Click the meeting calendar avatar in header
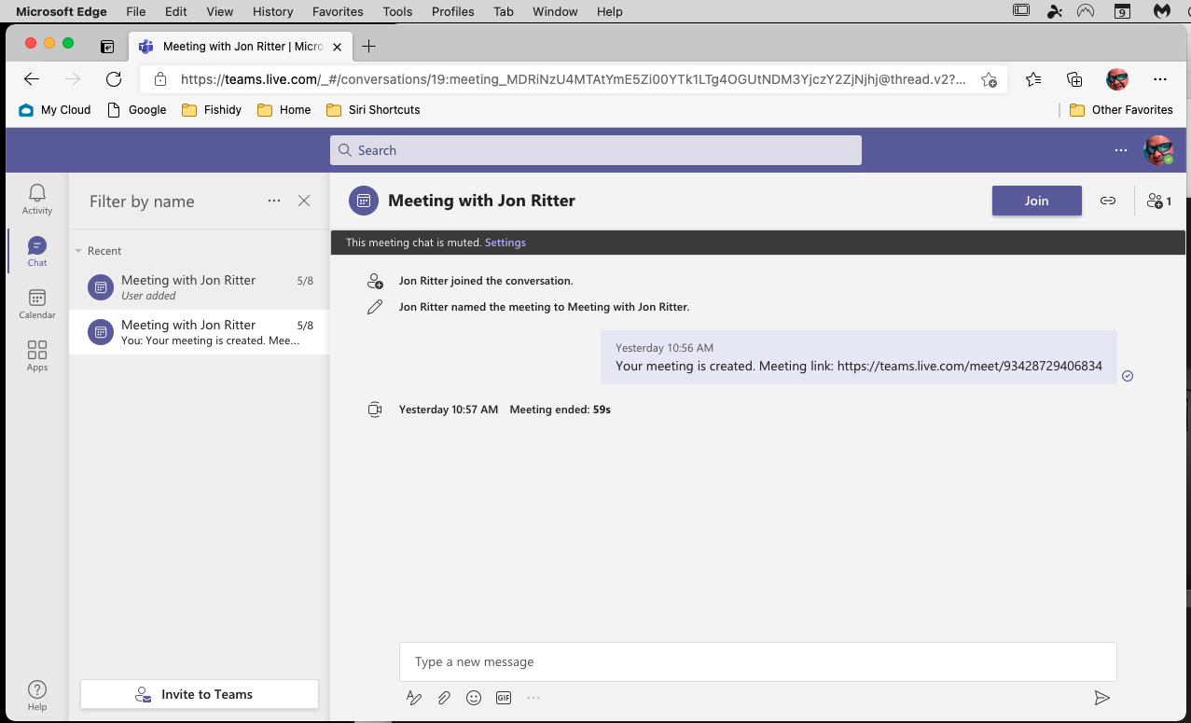1191x723 pixels. pyautogui.click(x=364, y=201)
